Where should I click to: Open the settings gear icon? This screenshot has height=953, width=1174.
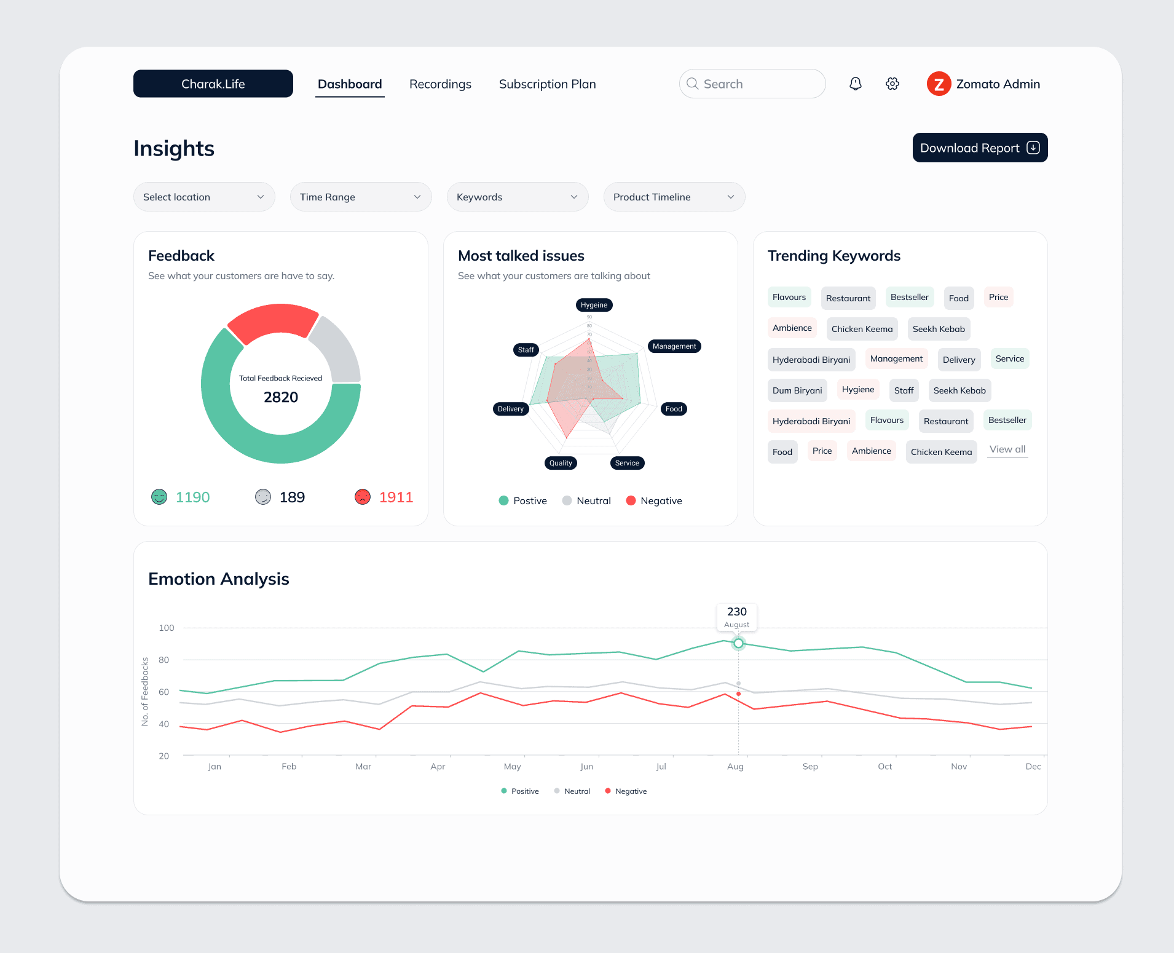(892, 84)
